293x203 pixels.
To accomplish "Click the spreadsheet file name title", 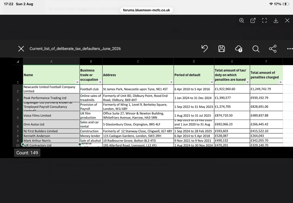I will tap(75, 49).
